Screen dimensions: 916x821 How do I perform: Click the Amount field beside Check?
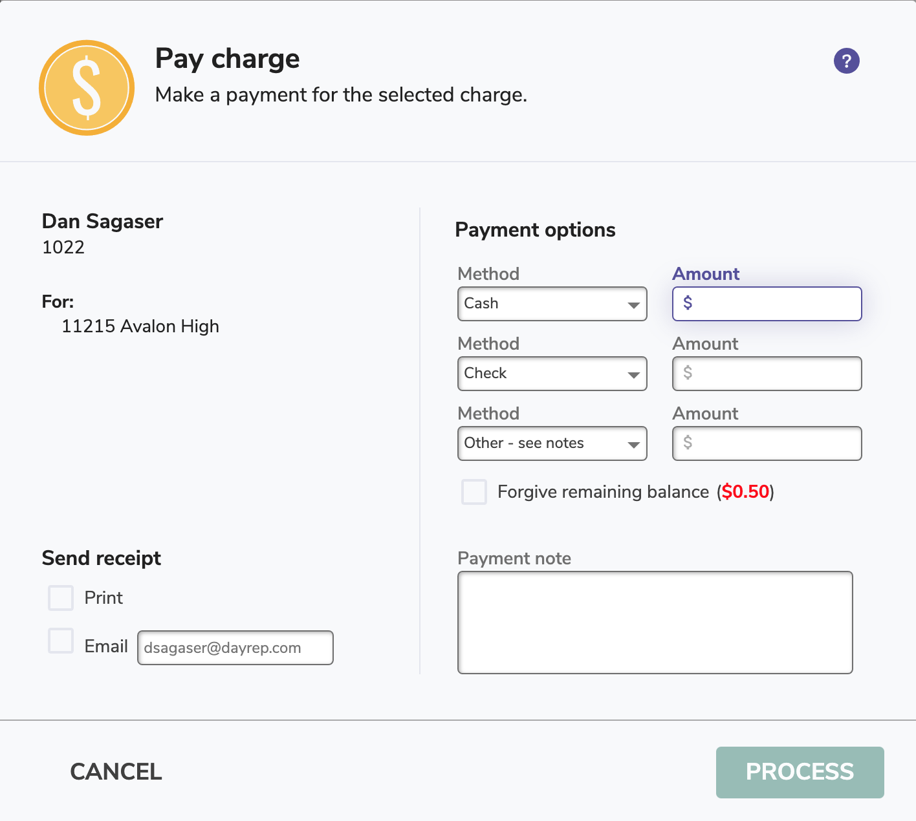click(x=767, y=374)
